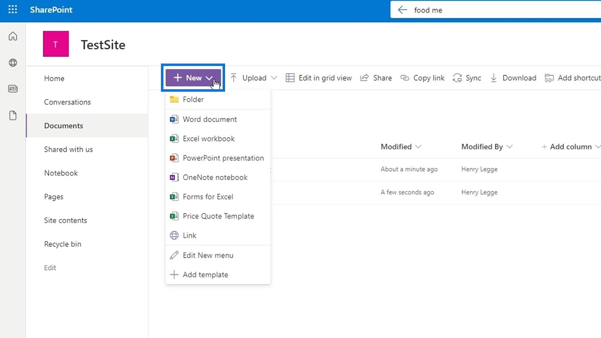
Task: Click the Folder icon in New menu
Action: click(174, 100)
